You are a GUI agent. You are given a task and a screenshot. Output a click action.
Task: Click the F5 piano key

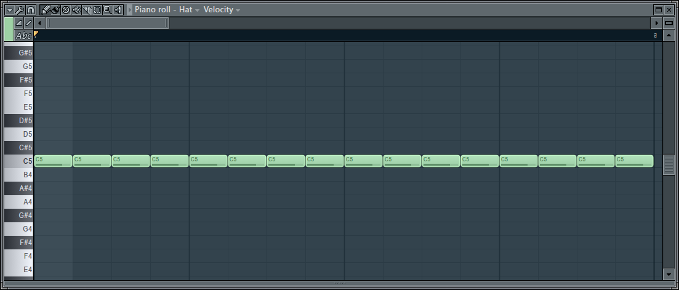(x=19, y=94)
